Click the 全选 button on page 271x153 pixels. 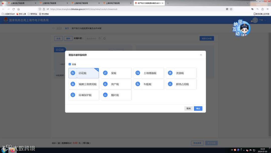[58, 39]
